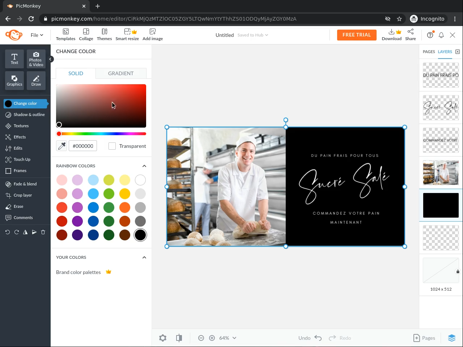Click the FREE TRIAL button
The width and height of the screenshot is (463, 347).
pos(356,35)
